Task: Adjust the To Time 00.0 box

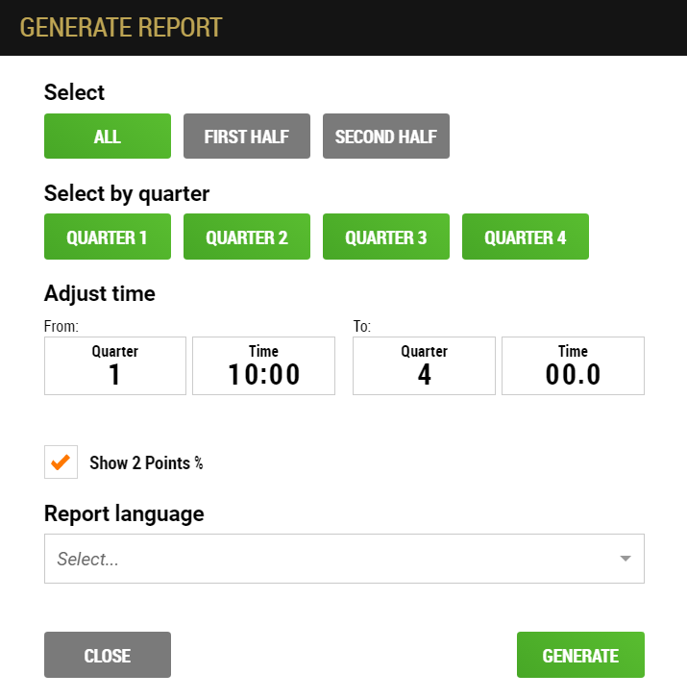Action: [573, 366]
